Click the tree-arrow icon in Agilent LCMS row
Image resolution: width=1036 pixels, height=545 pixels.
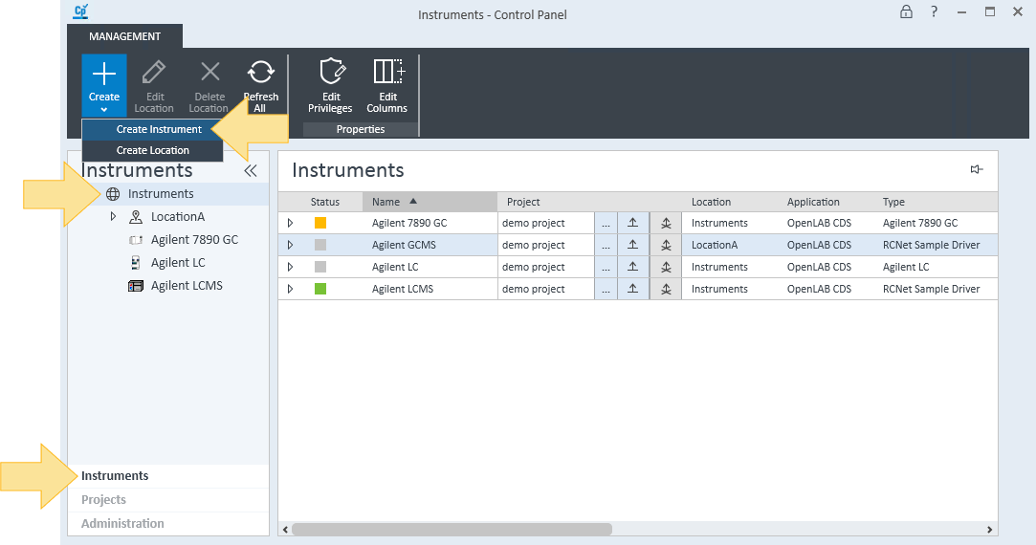(666, 289)
